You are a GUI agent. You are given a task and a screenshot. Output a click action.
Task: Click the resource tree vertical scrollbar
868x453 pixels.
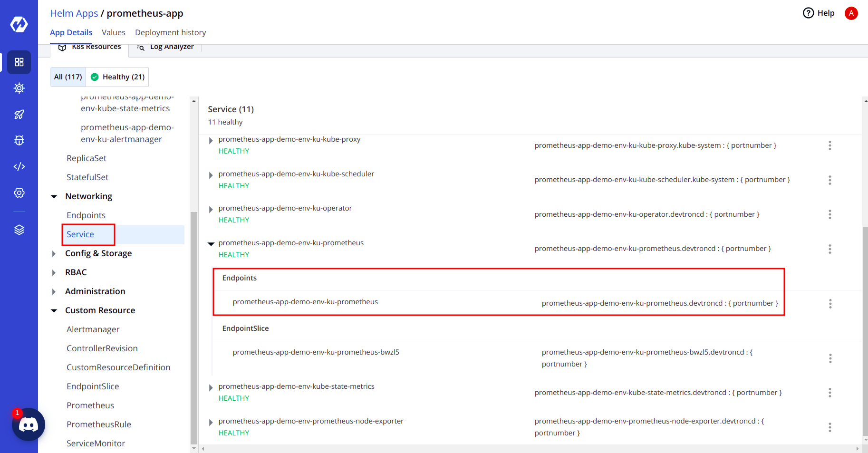coord(193,328)
